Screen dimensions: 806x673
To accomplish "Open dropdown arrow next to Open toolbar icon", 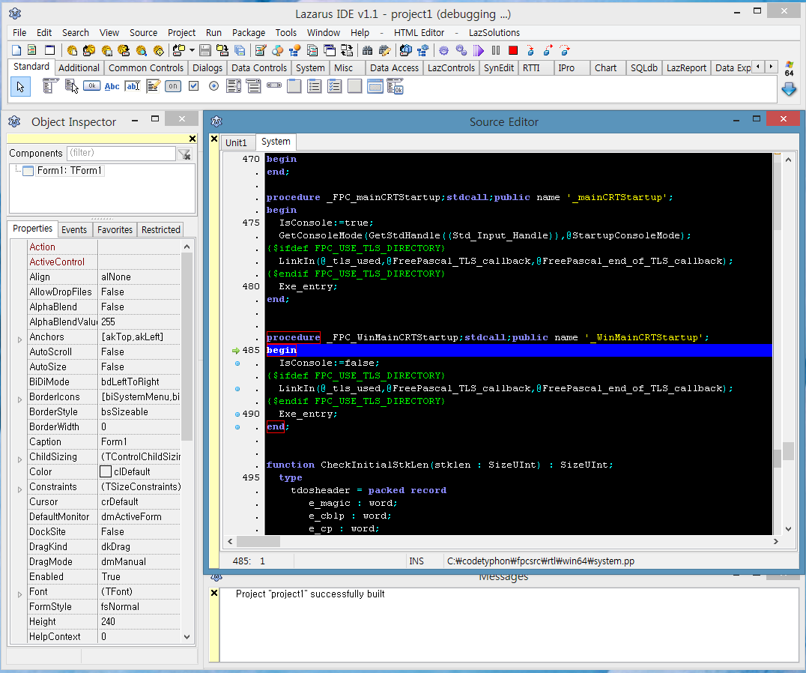I will click(192, 50).
